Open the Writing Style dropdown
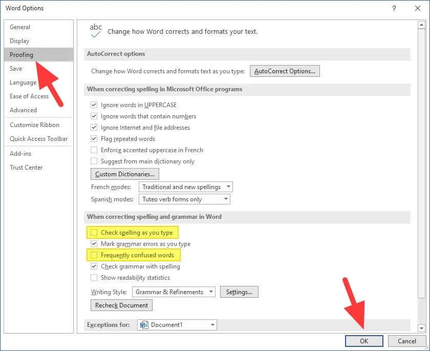 (x=174, y=292)
